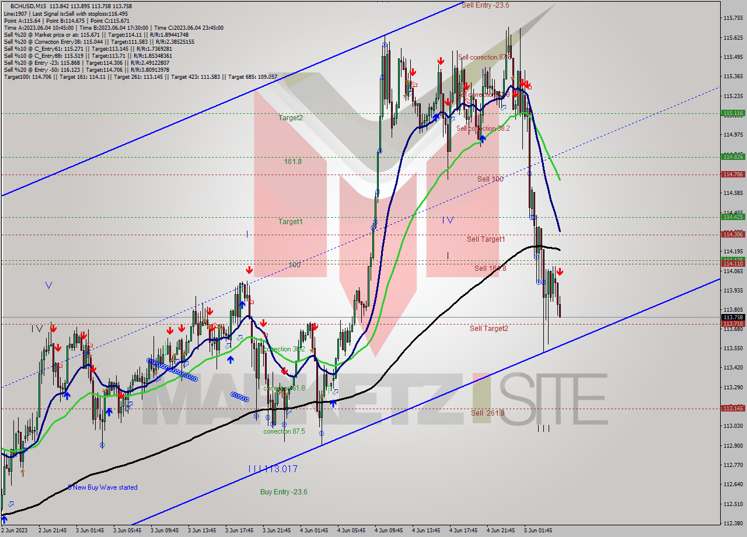
Task: Select the red 113.145 price tag
Action: pos(733,408)
